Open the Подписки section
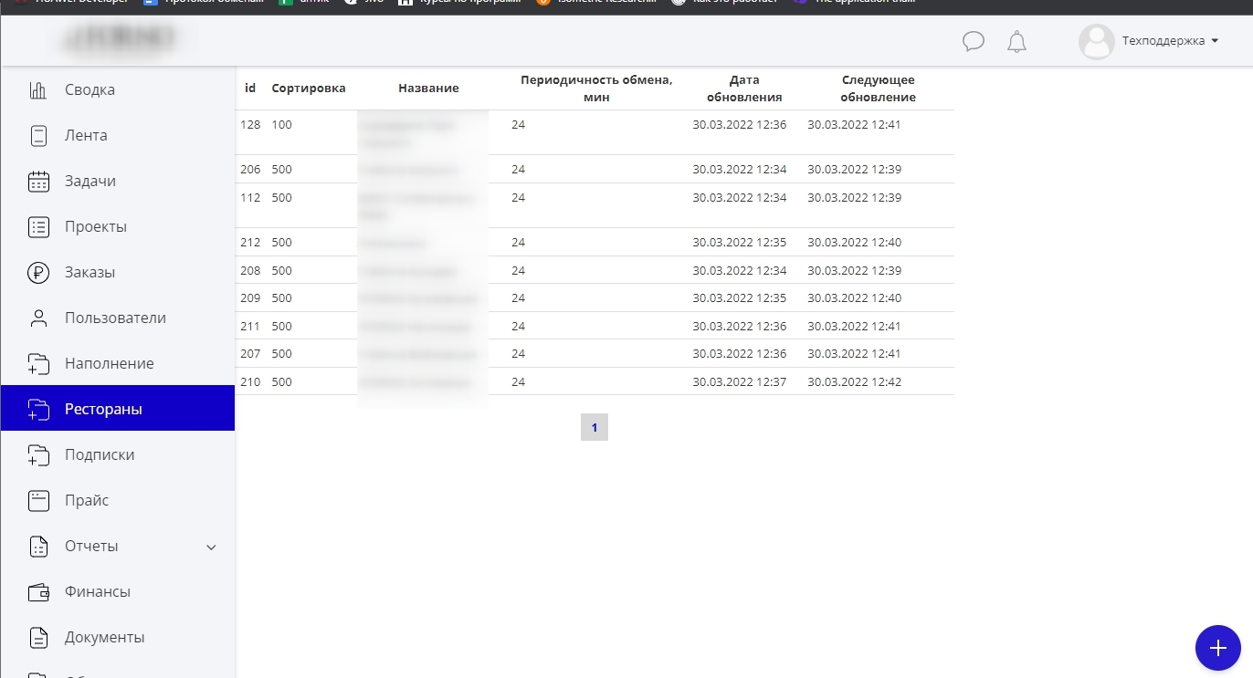This screenshot has height=678, width=1253. pos(117,454)
